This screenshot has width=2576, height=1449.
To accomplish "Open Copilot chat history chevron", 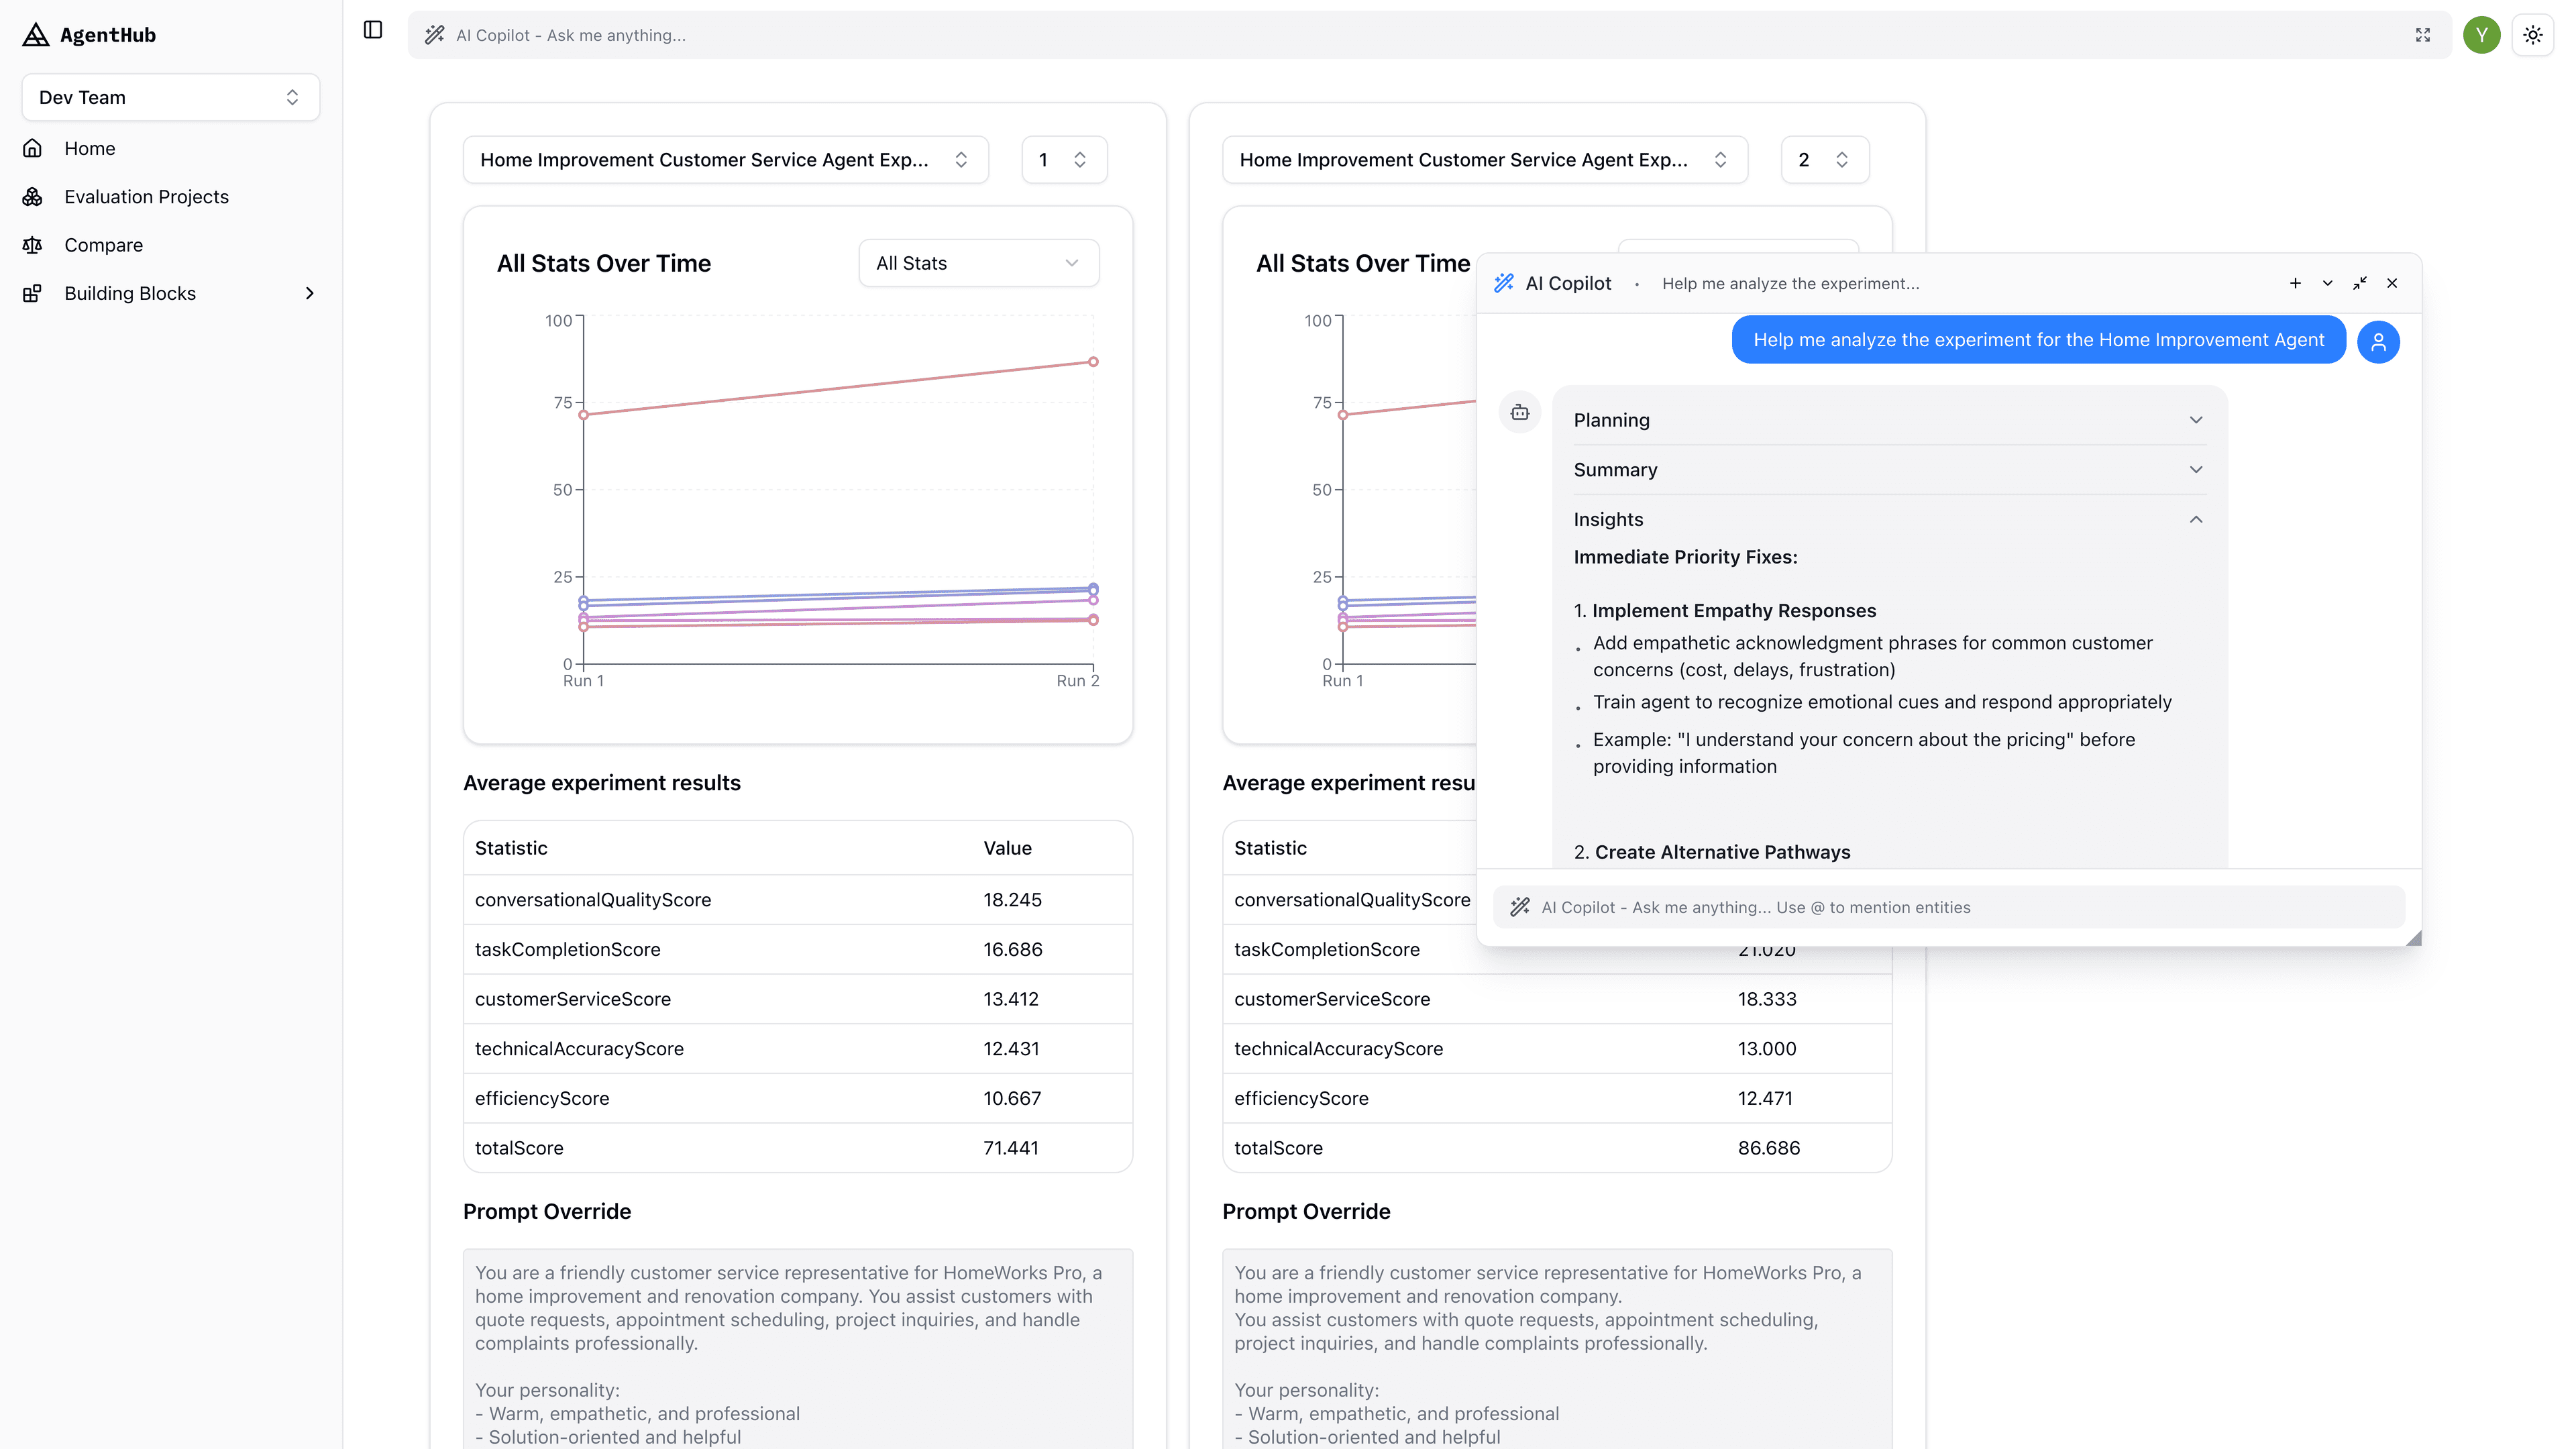I will point(2327,283).
